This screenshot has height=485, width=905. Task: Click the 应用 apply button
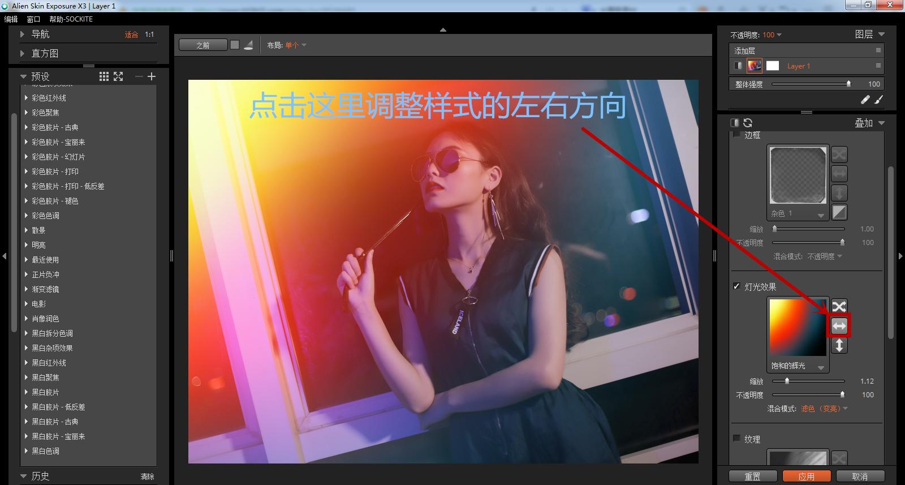807,477
